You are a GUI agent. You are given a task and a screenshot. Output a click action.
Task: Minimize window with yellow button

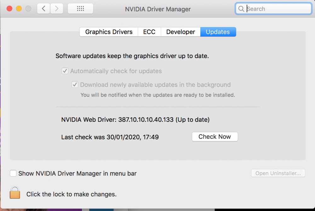coord(19,9)
